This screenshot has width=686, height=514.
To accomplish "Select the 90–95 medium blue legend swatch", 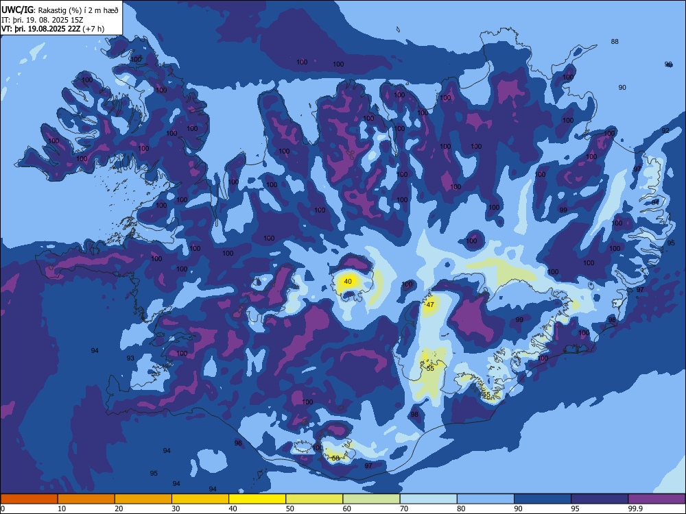I will (543, 499).
